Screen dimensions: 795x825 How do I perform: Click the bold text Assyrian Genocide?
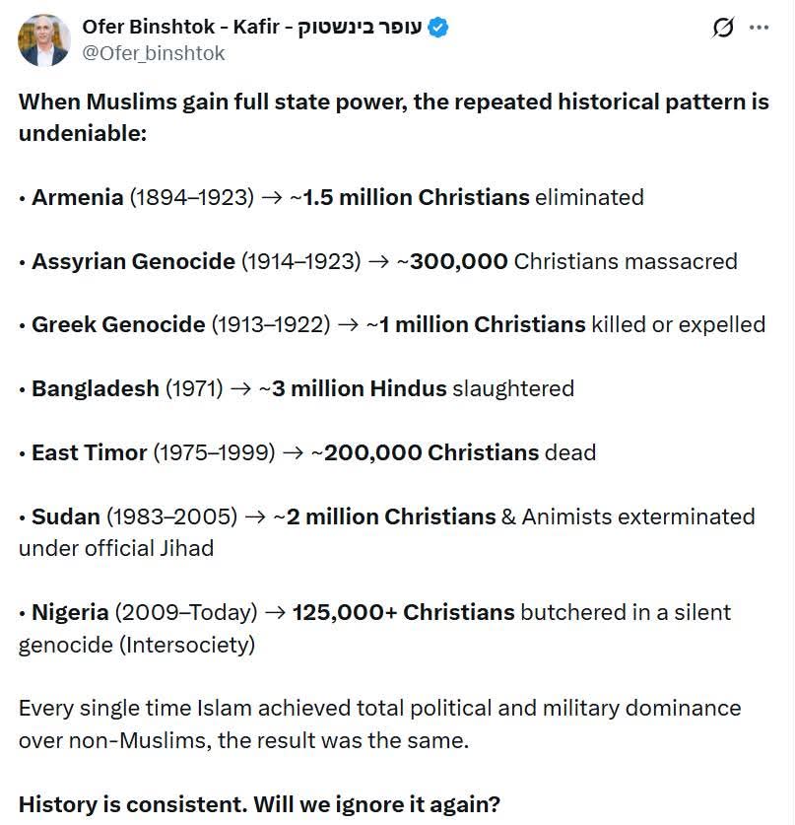coord(133,261)
